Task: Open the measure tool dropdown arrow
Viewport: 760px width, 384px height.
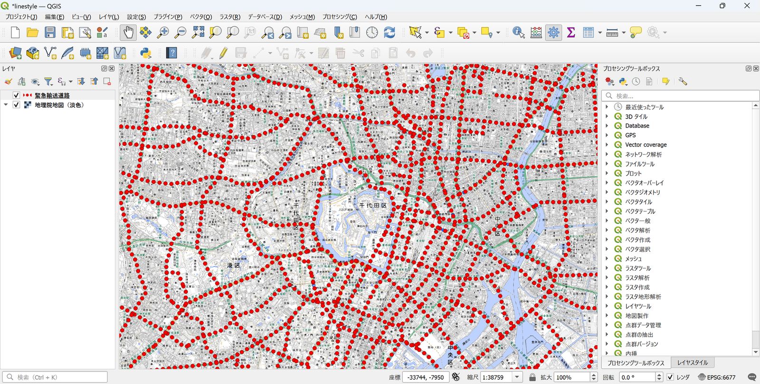Action: point(624,32)
